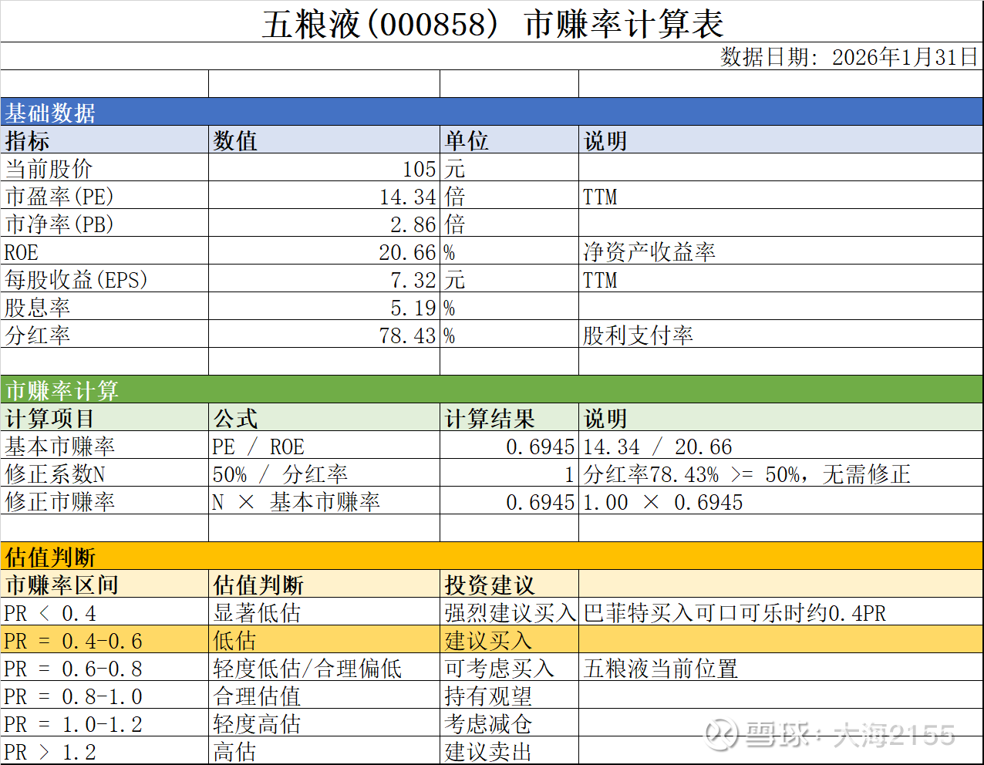Image resolution: width=984 pixels, height=765 pixels.
Task: Select the 分红率 label cell
Action: pos(104,334)
